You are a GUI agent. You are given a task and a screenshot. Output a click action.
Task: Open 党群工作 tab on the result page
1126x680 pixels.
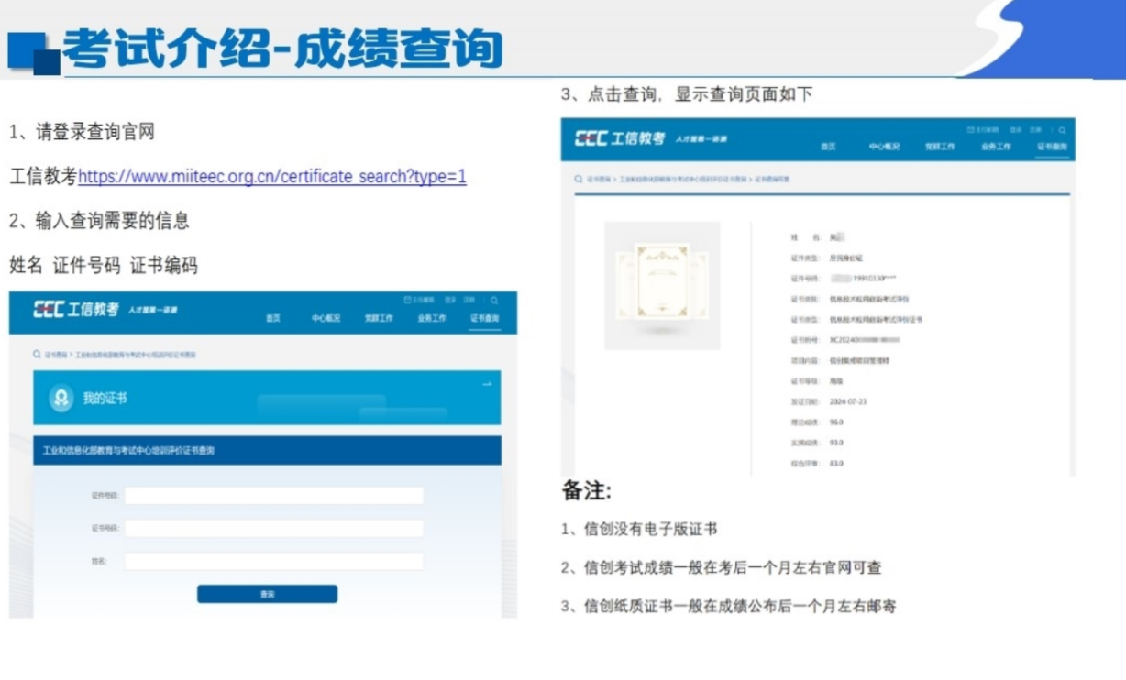tap(940, 147)
